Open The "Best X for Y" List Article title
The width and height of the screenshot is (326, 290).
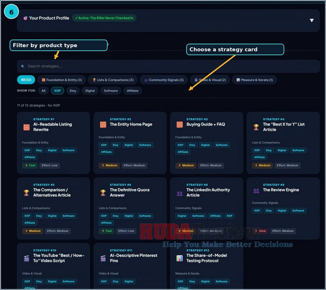coord(284,127)
